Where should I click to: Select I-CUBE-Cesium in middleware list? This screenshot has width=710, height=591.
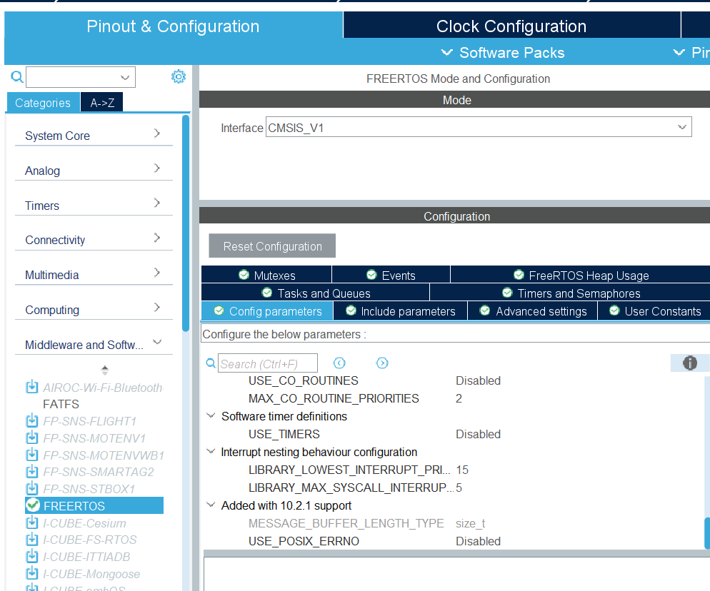pos(85,523)
